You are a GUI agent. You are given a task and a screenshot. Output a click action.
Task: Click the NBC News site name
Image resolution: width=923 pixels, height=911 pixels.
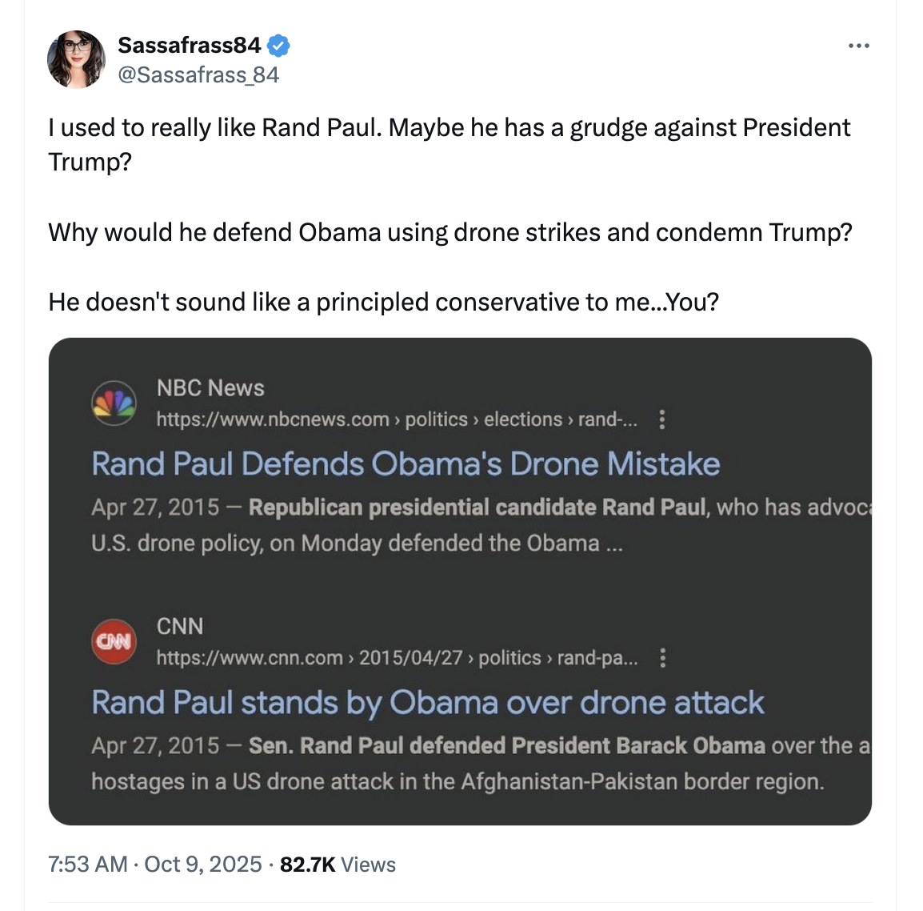pos(210,388)
